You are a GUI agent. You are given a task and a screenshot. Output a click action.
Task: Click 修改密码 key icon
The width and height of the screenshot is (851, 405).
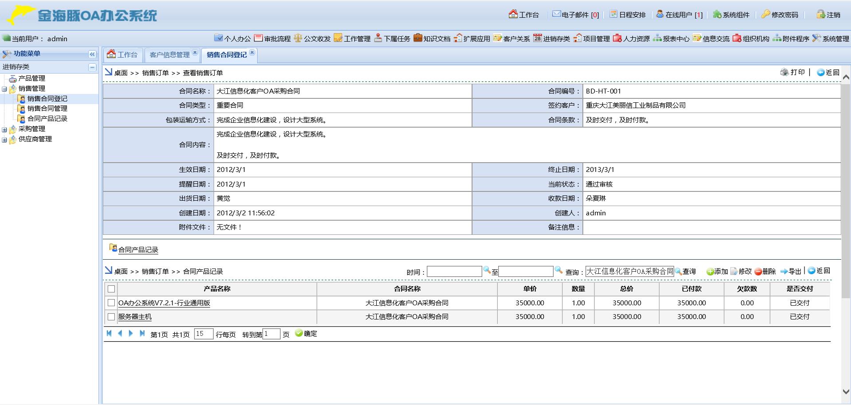766,15
